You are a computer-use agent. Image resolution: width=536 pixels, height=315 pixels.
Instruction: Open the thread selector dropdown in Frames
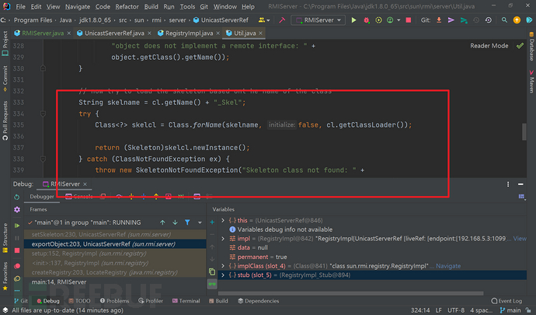[x=200, y=222]
